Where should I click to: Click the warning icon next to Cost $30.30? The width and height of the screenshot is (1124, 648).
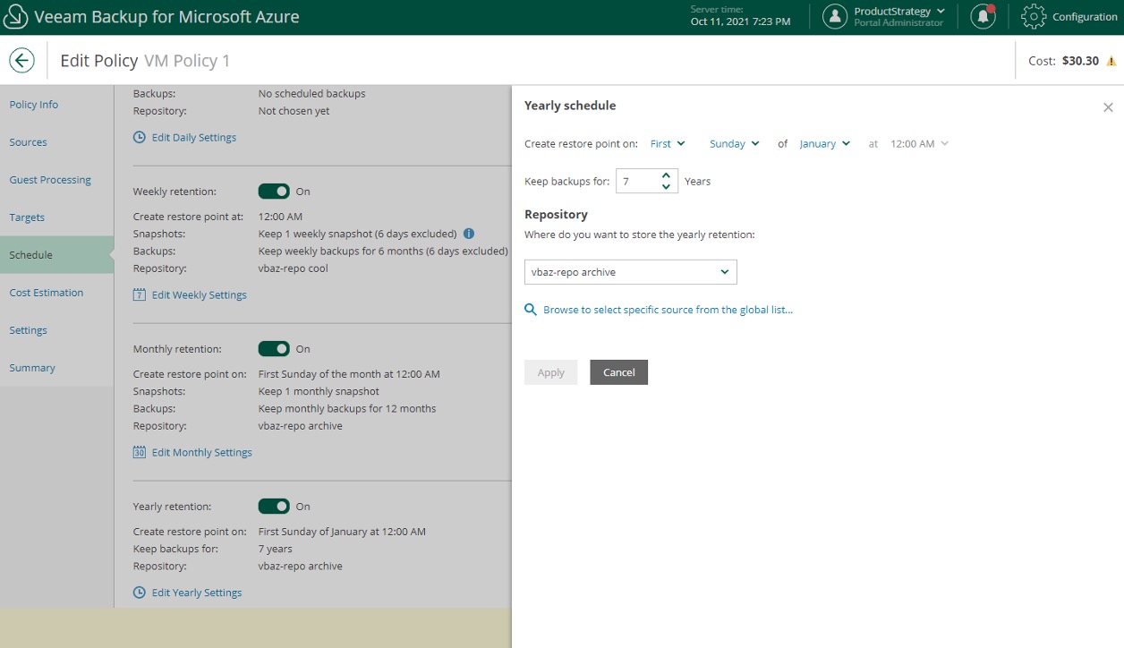click(x=1111, y=61)
